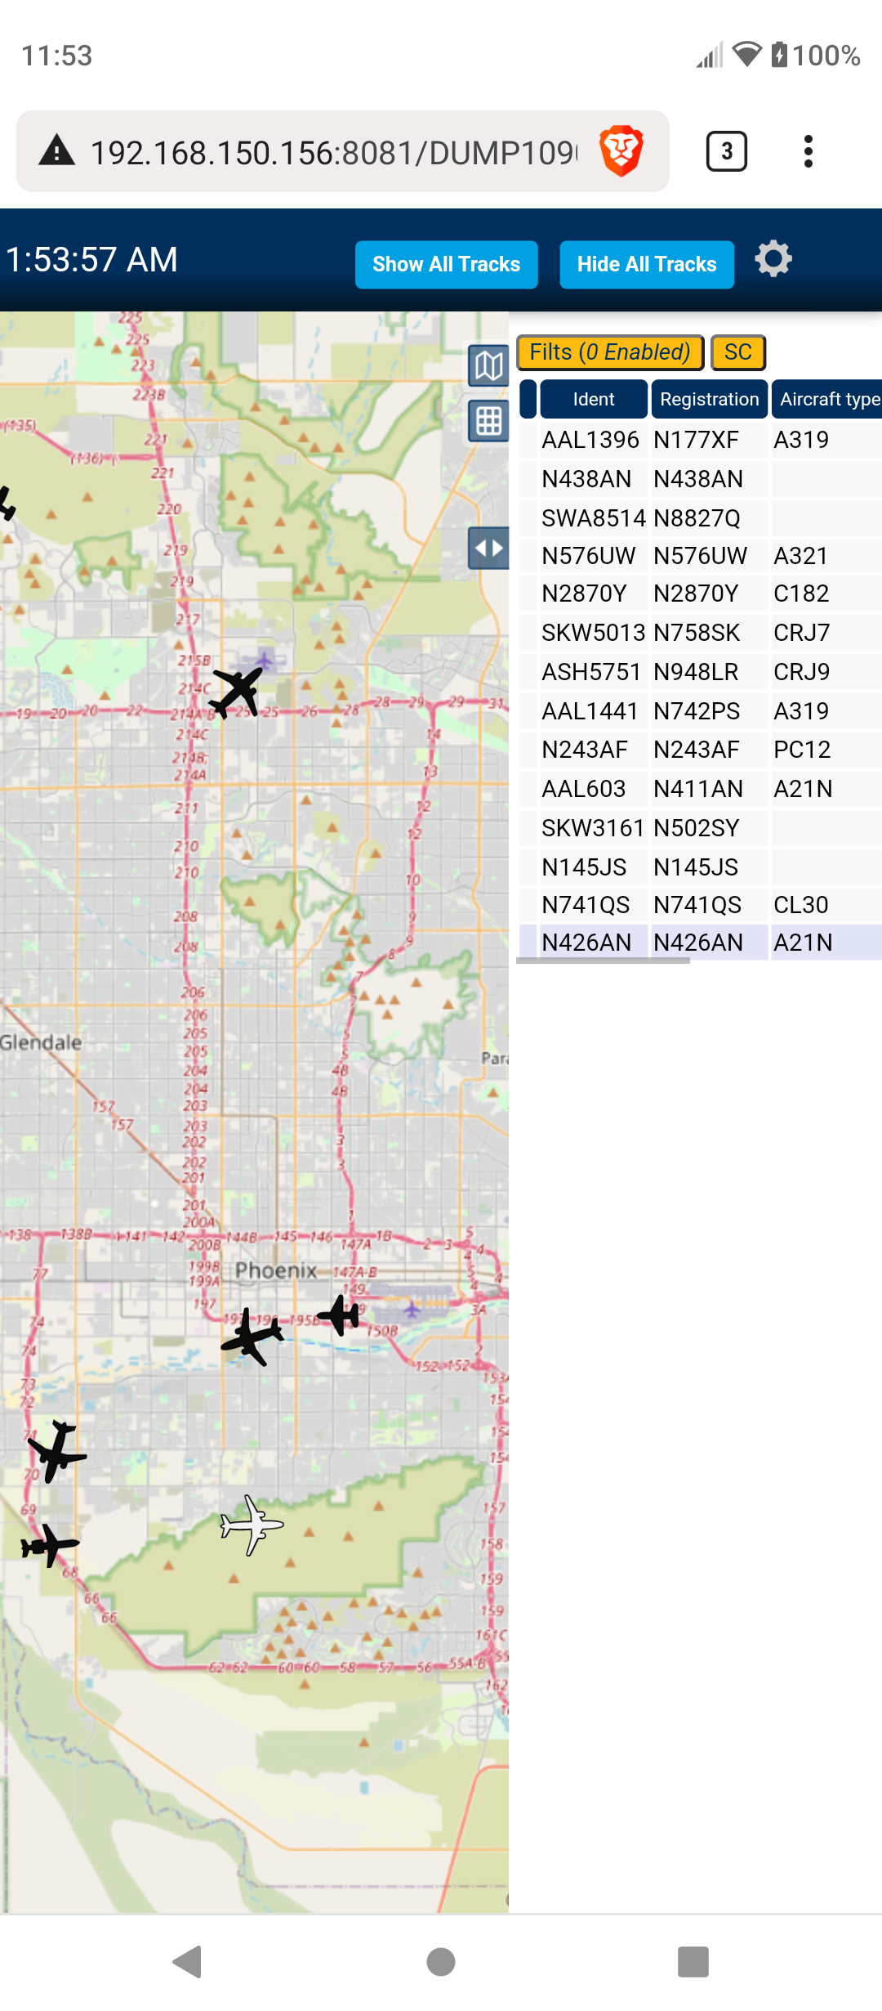
Task: Tap the Brave shields lion icon
Action: [621, 151]
